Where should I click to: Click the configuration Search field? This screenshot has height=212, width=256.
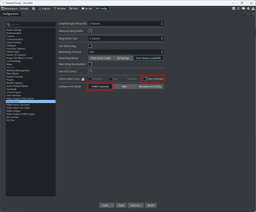point(31,24)
